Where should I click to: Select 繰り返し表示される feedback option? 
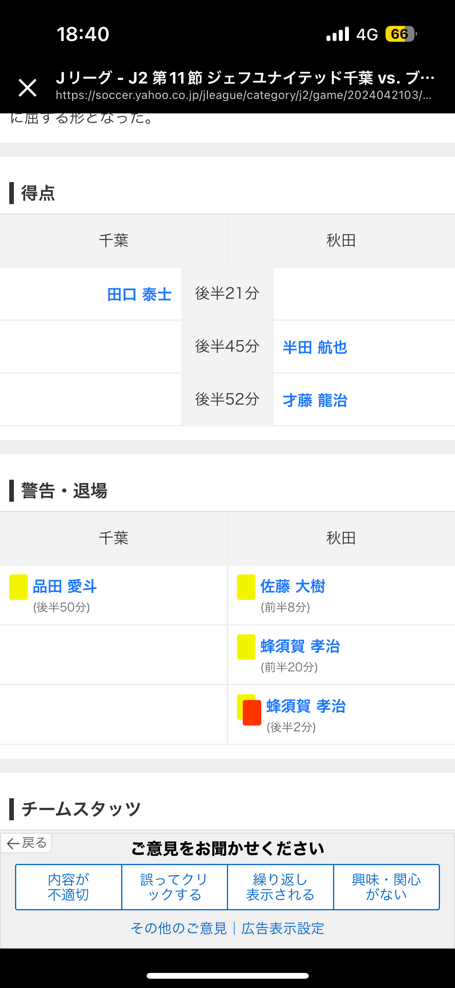[x=280, y=887]
